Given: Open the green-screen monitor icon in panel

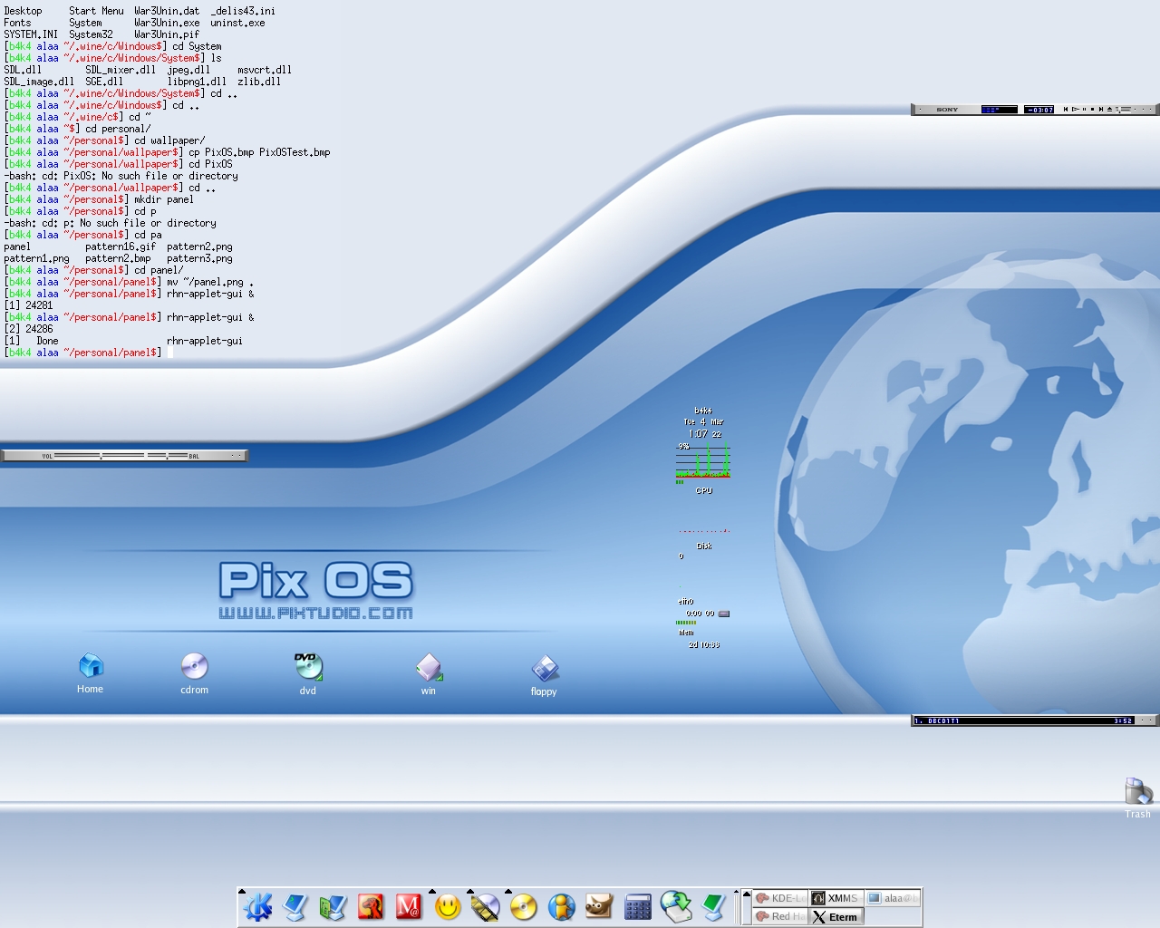Looking at the screenshot, I should pyautogui.click(x=714, y=907).
